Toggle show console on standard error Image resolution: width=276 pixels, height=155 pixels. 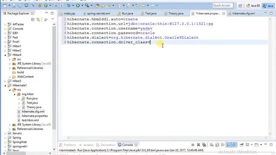[234, 145]
